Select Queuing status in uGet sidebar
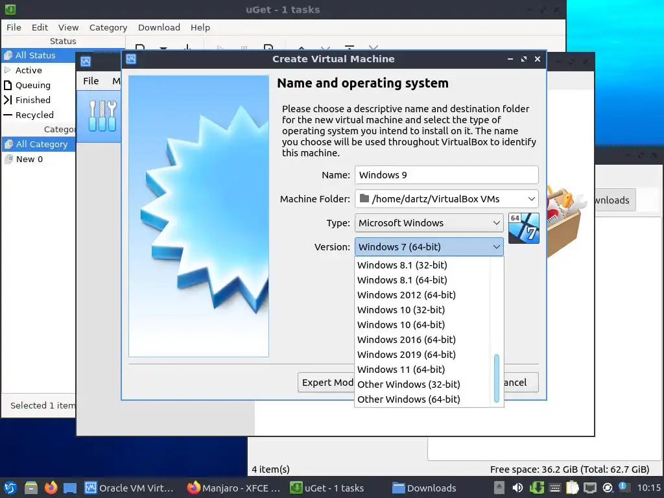The width and height of the screenshot is (664, 498). (x=38, y=85)
